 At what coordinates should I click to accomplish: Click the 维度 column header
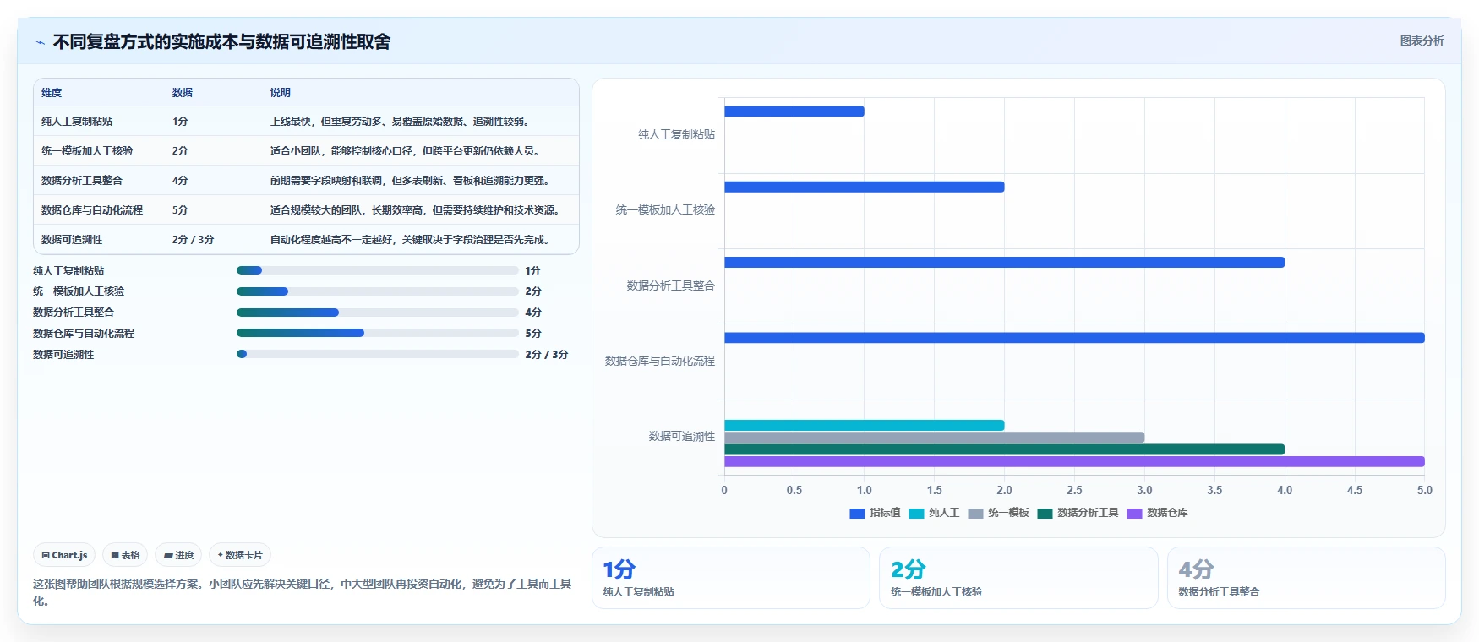click(x=52, y=93)
